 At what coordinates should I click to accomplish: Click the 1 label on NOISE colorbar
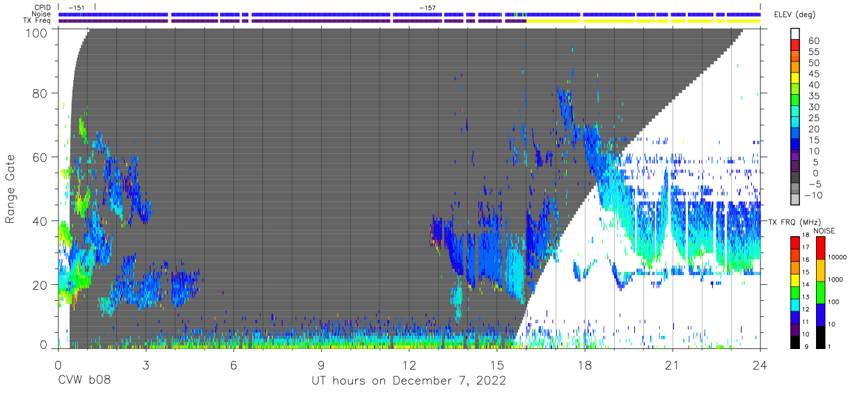click(831, 346)
